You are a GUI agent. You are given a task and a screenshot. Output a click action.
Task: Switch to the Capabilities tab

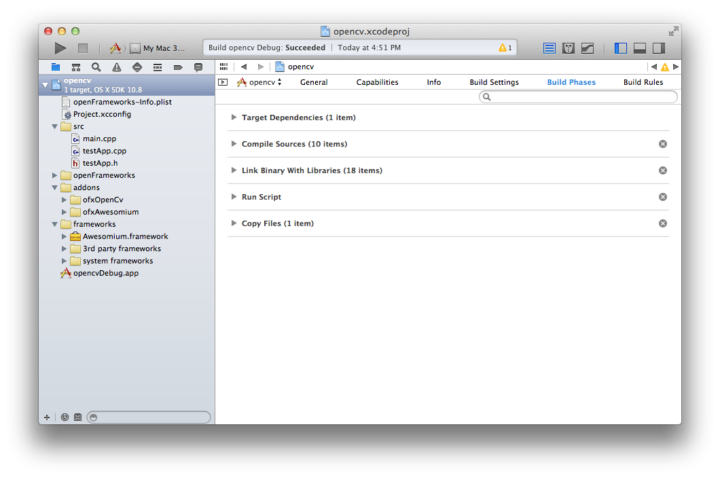377,82
